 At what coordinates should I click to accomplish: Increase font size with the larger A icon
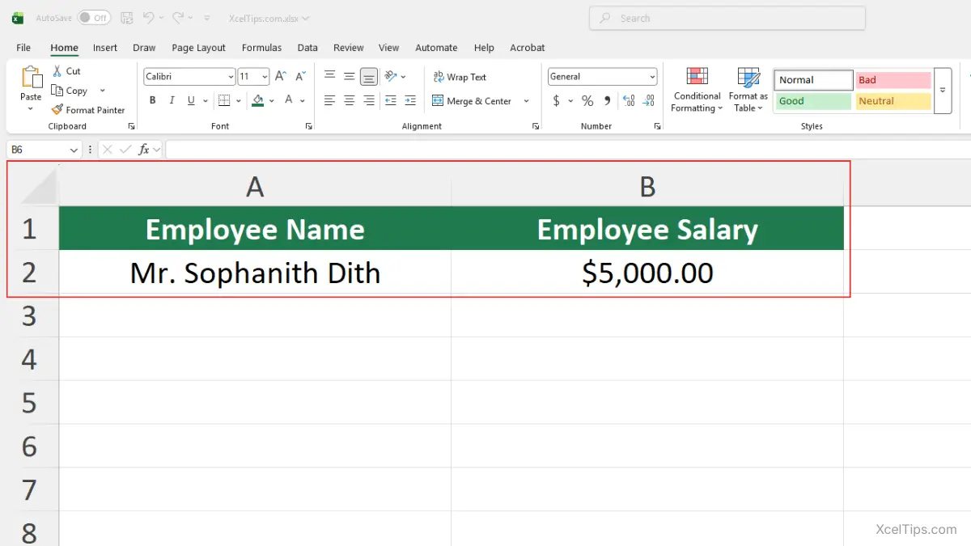click(281, 77)
